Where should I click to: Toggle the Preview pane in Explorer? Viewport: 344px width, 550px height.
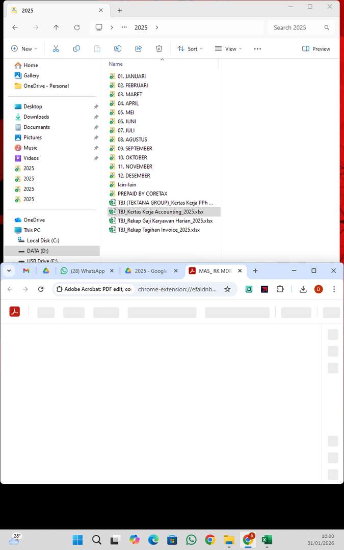316,49
